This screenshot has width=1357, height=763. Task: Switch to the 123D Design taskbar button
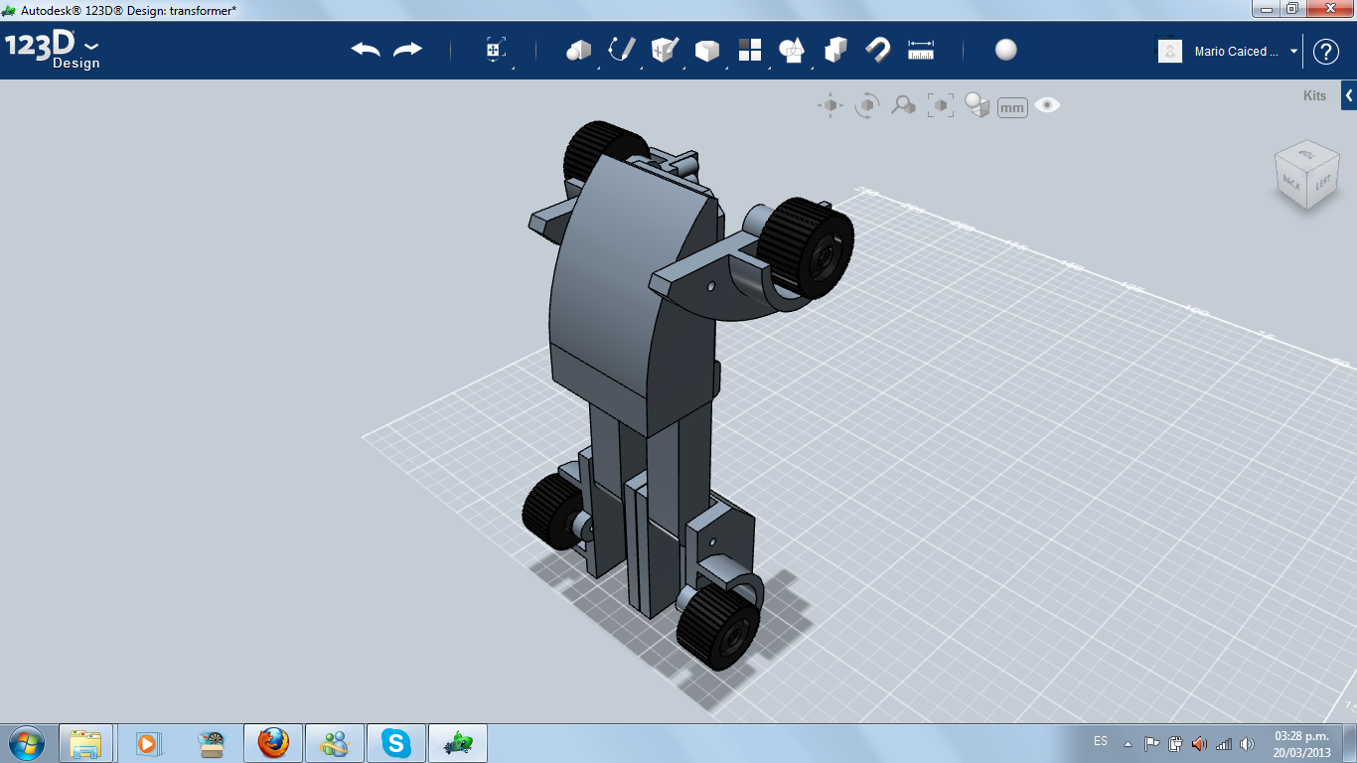(458, 743)
